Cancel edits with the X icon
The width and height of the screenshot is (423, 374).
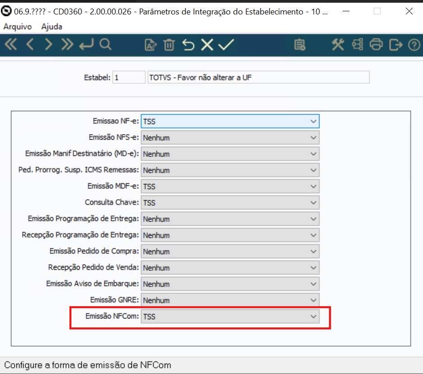(x=207, y=45)
